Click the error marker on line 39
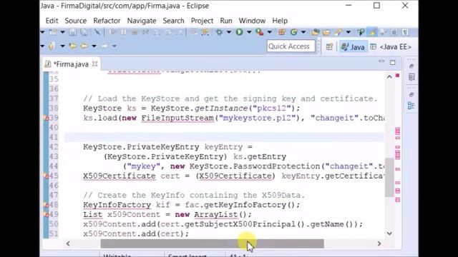 (x=46, y=118)
